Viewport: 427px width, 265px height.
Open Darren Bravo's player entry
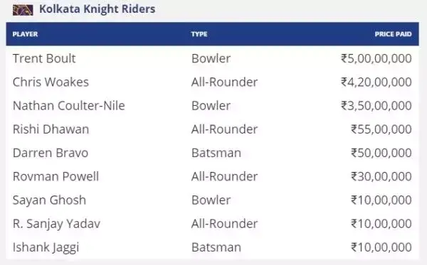coord(51,153)
